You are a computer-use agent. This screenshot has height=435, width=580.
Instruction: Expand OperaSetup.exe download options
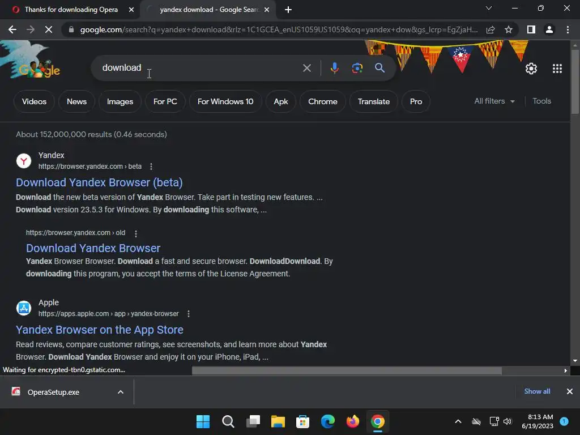120,392
